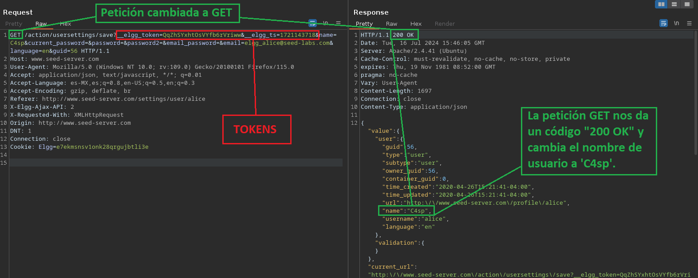This screenshot has height=278, width=698.
Task: Toggle the request \n non-printable characters display
Action: pyautogui.click(x=325, y=23)
